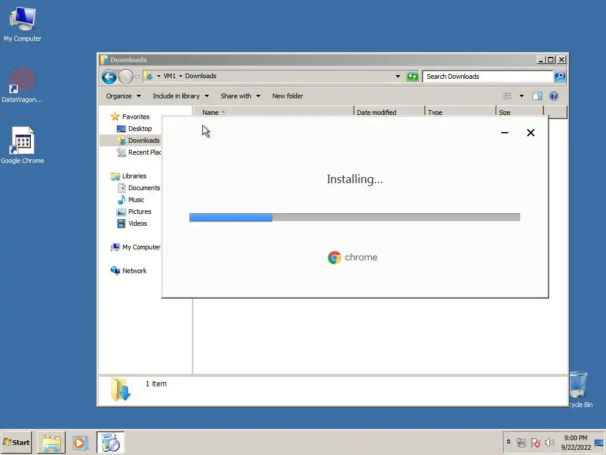Open the DataWagon desktop shortcut

22,85
